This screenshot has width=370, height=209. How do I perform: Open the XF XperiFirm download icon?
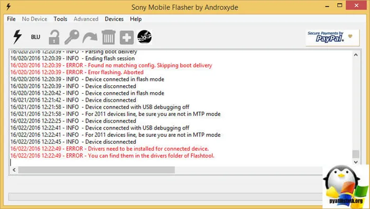(144, 37)
